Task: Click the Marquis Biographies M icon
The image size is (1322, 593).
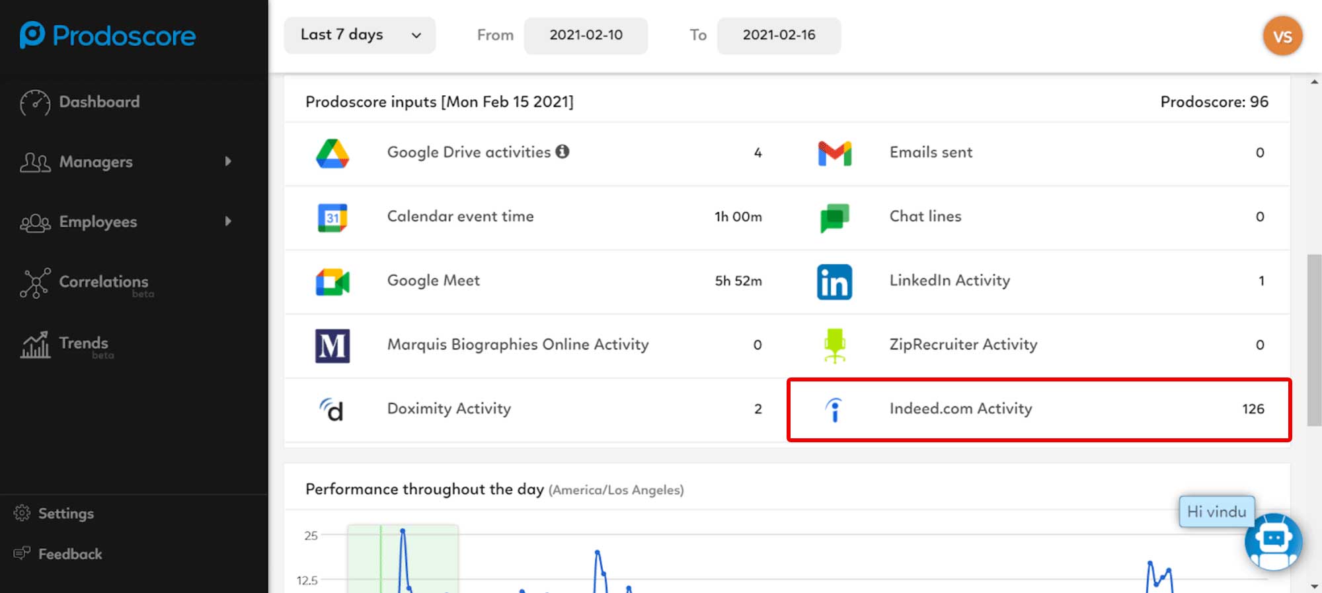Action: 332,346
